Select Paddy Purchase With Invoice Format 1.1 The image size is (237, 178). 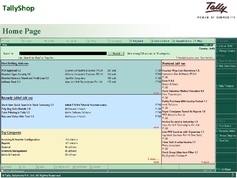(184, 101)
